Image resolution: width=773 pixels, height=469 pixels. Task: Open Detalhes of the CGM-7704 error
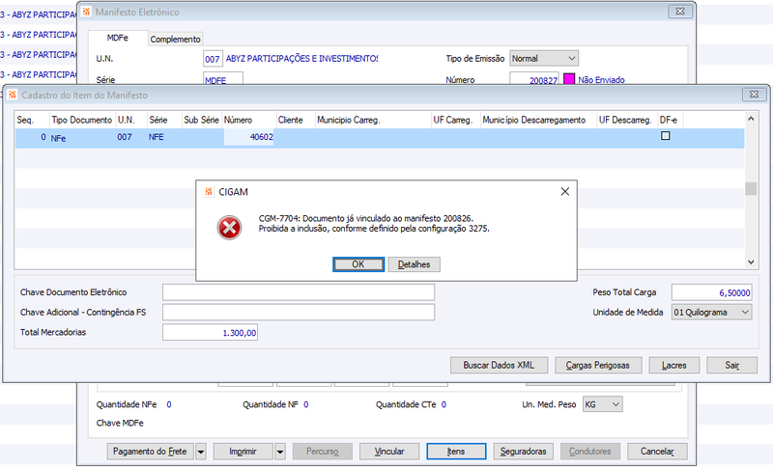(x=415, y=264)
